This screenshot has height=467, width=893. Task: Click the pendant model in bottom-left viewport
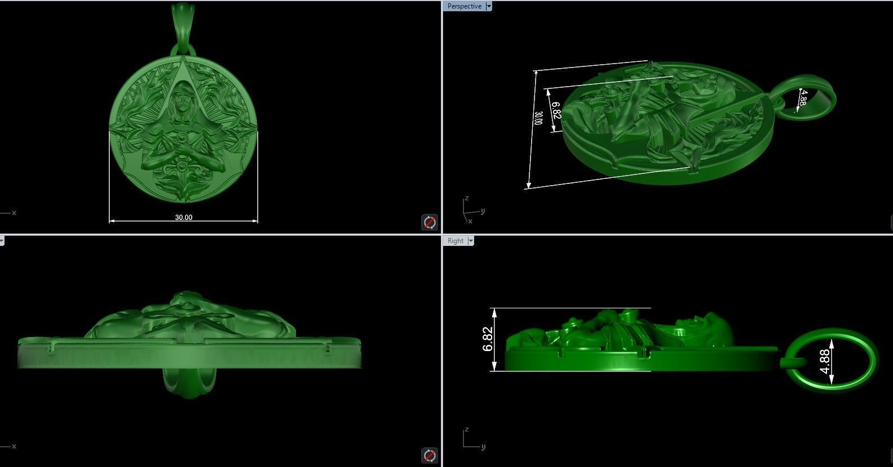(x=189, y=344)
